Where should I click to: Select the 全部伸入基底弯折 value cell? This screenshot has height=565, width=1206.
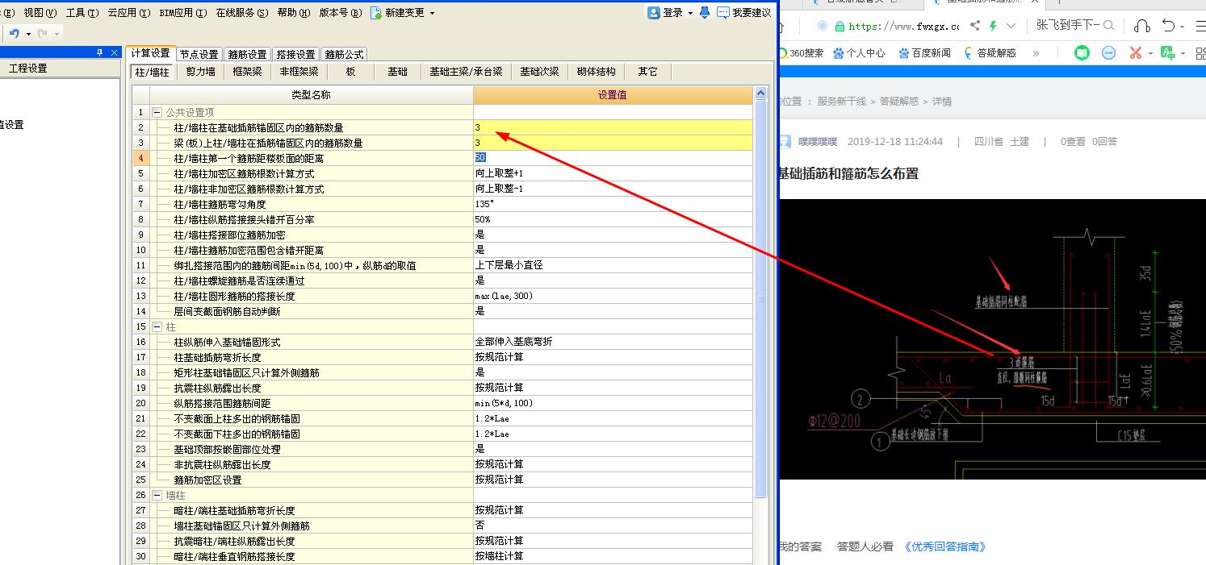tap(613, 342)
